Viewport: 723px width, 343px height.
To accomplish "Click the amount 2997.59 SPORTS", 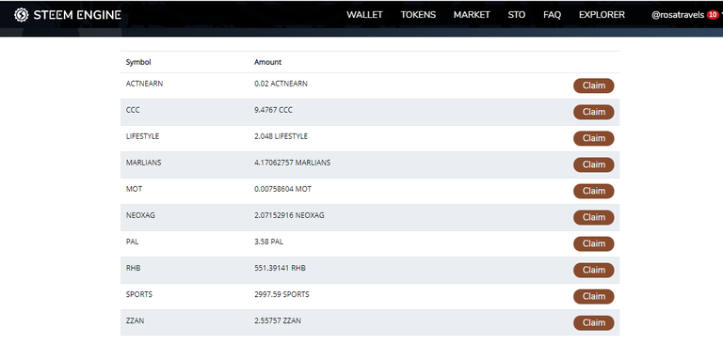I will pyautogui.click(x=281, y=294).
